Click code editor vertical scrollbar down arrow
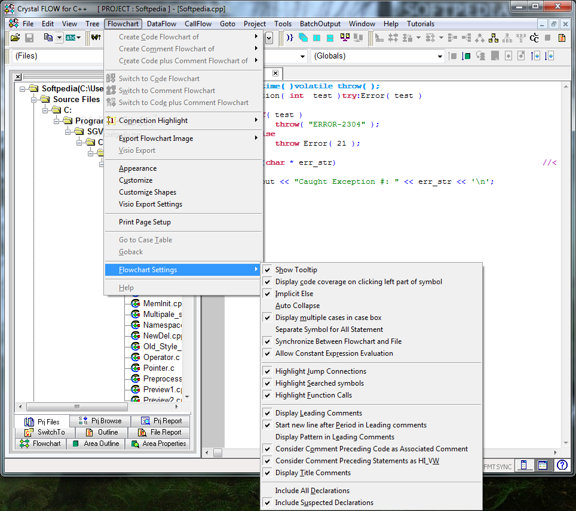Screen dimensions: 576x511 click(x=566, y=443)
